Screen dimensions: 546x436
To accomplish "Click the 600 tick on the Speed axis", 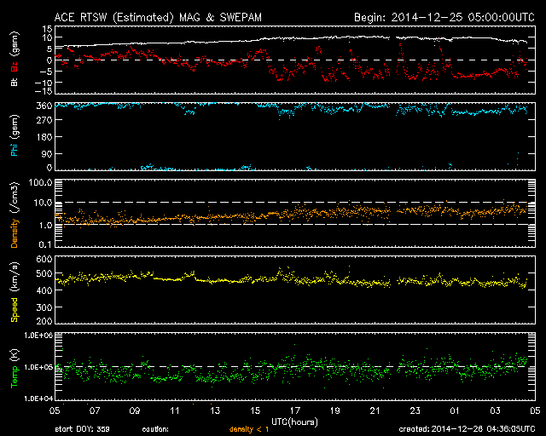I will (x=44, y=259).
